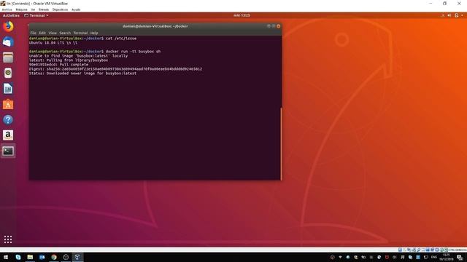Image resolution: width=467 pixels, height=262 pixels.
Task: Click the terminal title bar text
Action: 155,26
